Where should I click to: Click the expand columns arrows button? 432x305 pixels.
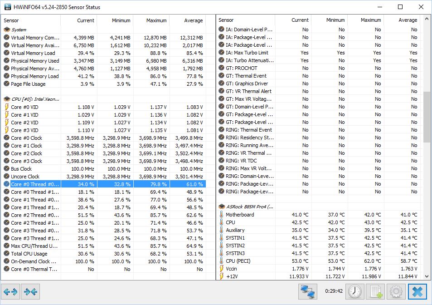click(x=10, y=291)
